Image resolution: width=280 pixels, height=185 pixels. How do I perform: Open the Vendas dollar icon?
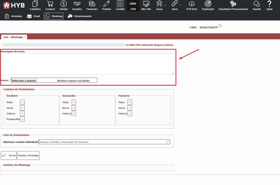pos(63,4)
